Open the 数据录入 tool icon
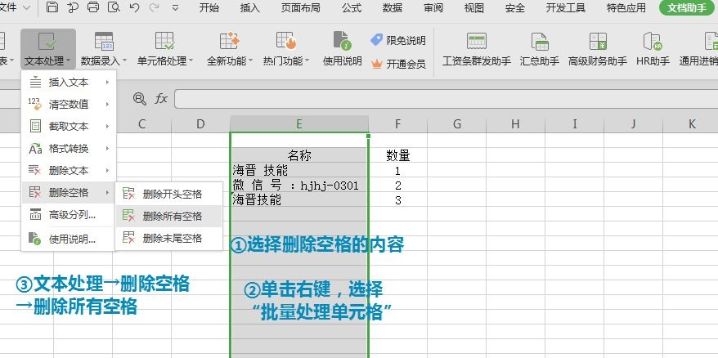The height and width of the screenshot is (358, 718). [x=104, y=41]
